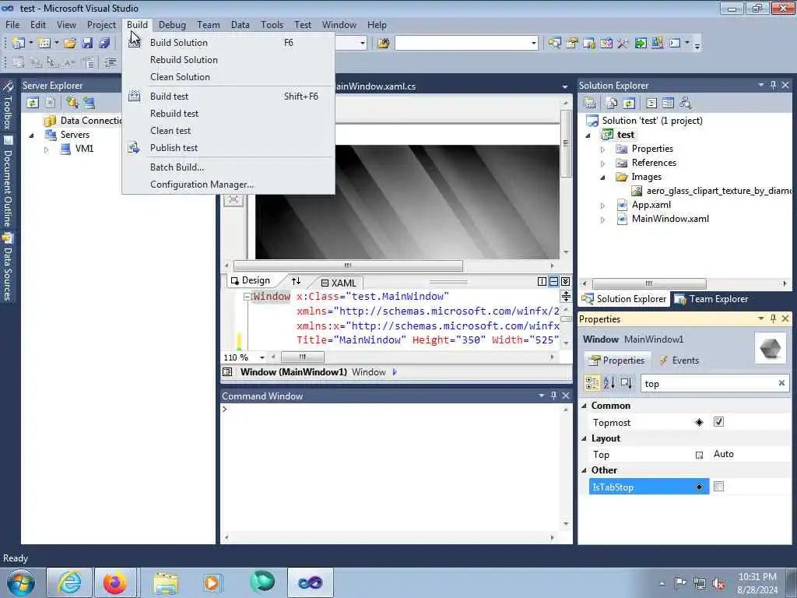Click the Categorized view icon in Properties

tap(592, 382)
